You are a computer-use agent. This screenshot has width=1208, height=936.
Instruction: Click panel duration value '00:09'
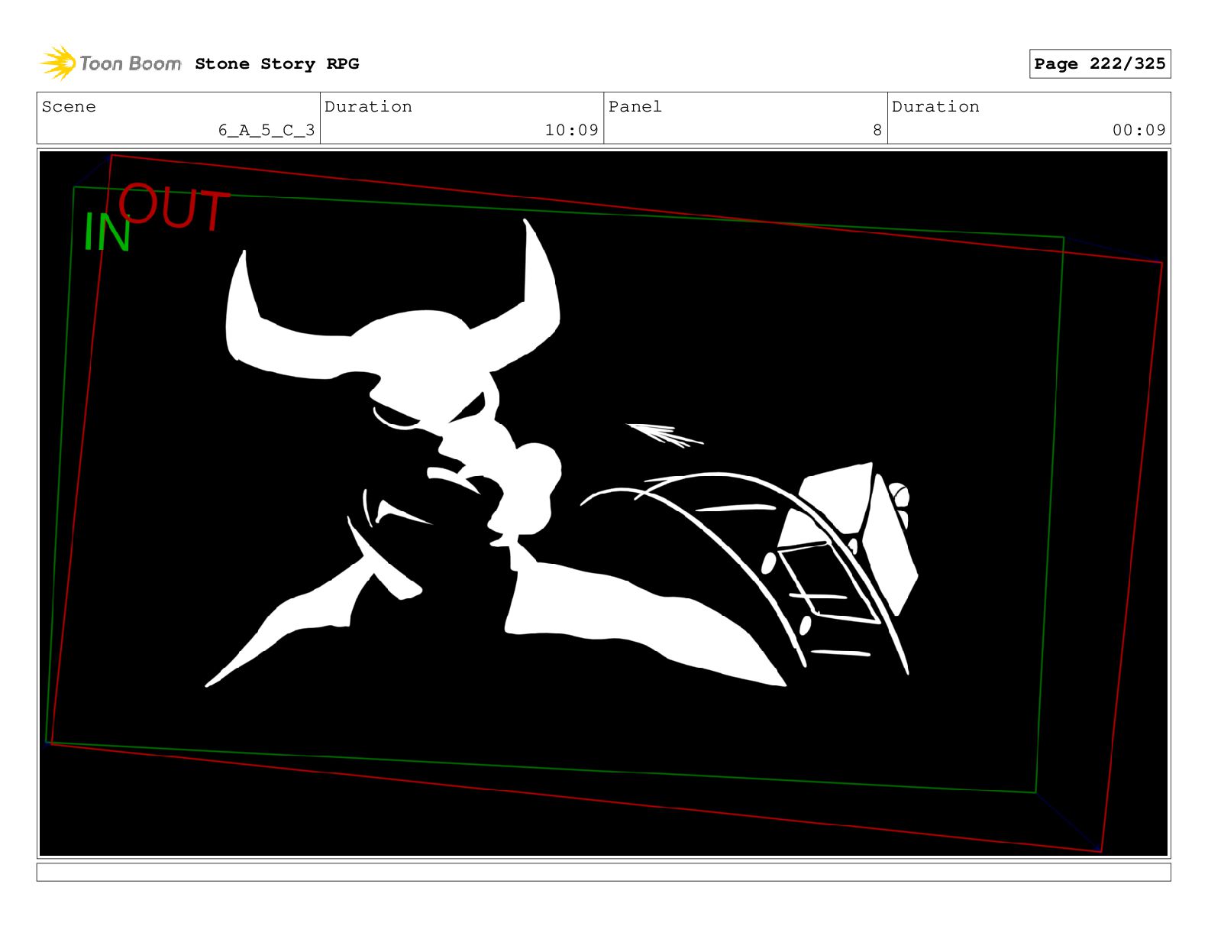point(1139,130)
